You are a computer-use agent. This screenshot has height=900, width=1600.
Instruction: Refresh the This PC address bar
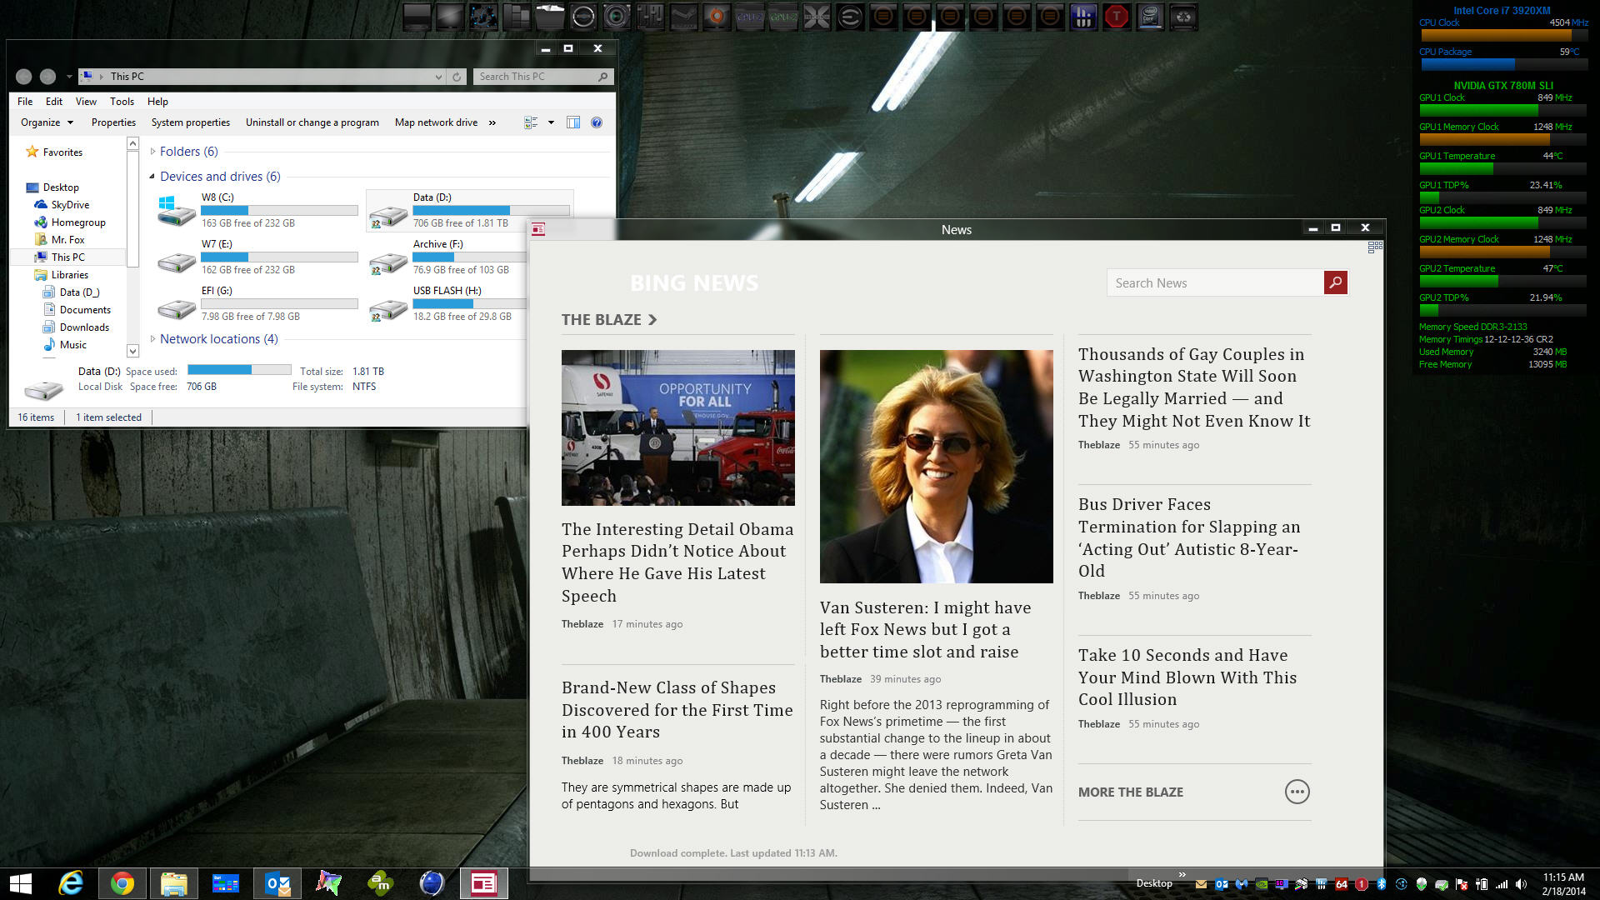click(457, 77)
